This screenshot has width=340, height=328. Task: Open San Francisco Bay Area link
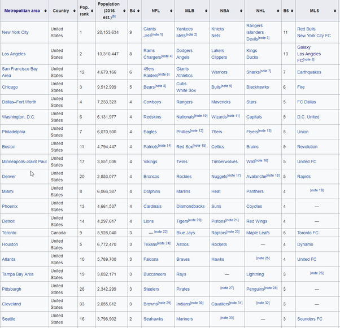(x=20, y=72)
